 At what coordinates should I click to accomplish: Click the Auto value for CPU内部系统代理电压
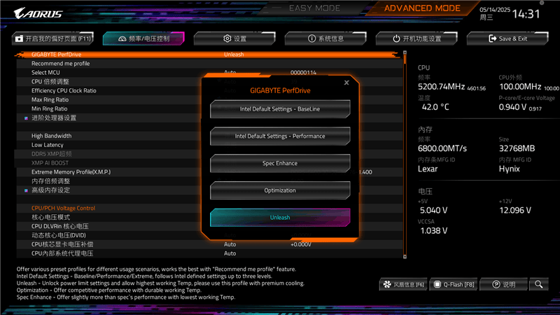[230, 253]
